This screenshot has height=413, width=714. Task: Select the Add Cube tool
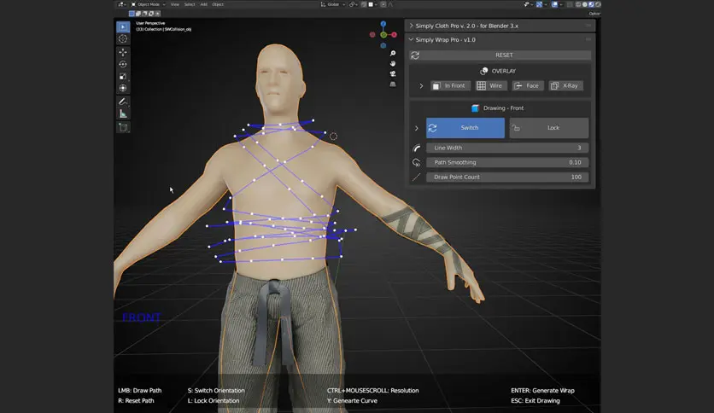point(123,127)
